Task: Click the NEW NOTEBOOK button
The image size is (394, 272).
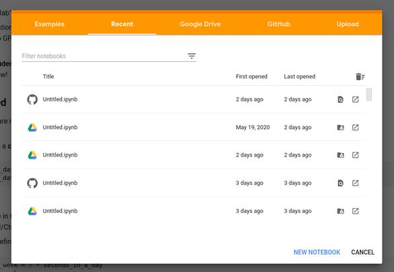Action: tap(317, 252)
